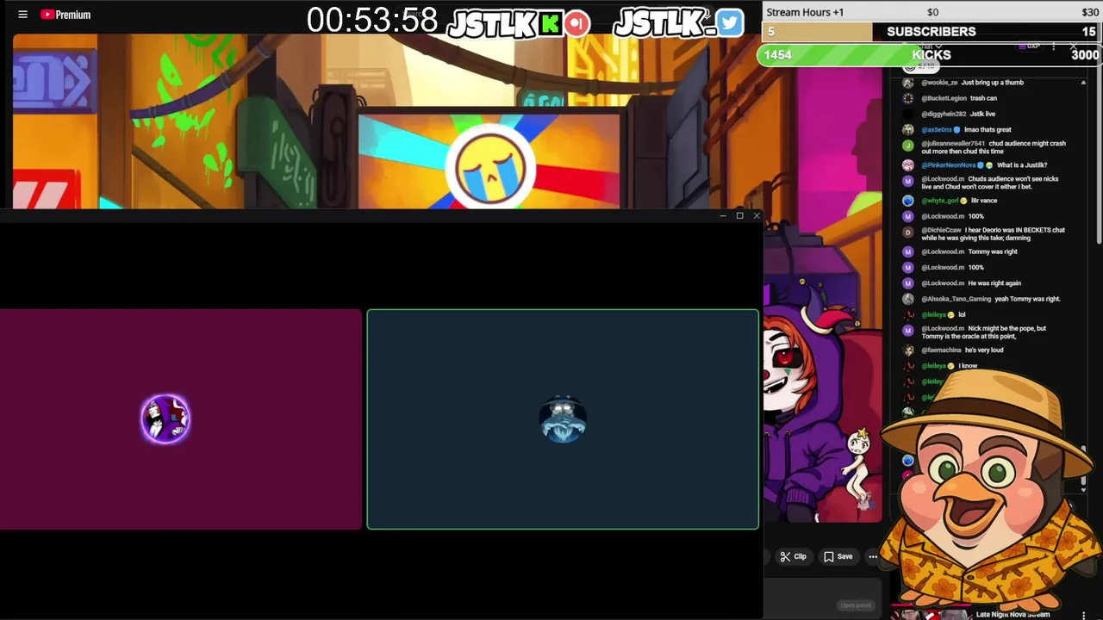Click chat message 'trash can'
Image resolution: width=1103 pixels, height=620 pixels.
(x=983, y=98)
